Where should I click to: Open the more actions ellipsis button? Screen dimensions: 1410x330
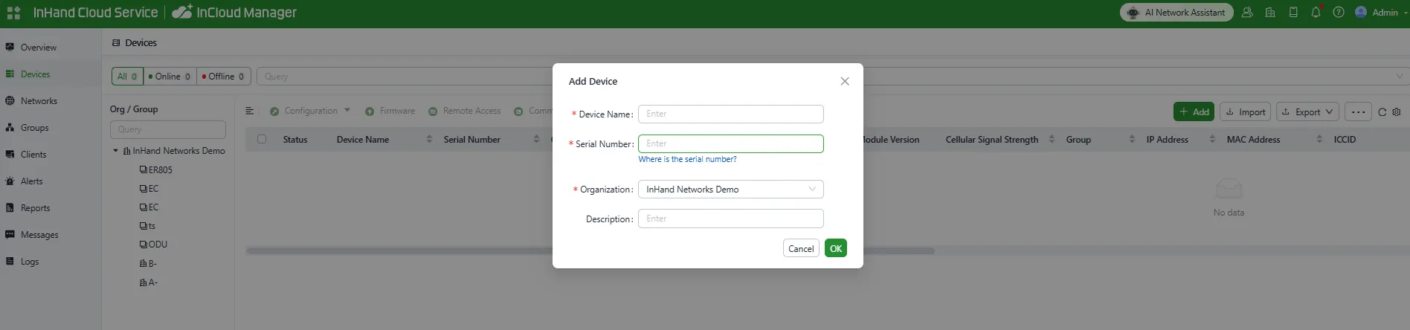click(x=1358, y=111)
